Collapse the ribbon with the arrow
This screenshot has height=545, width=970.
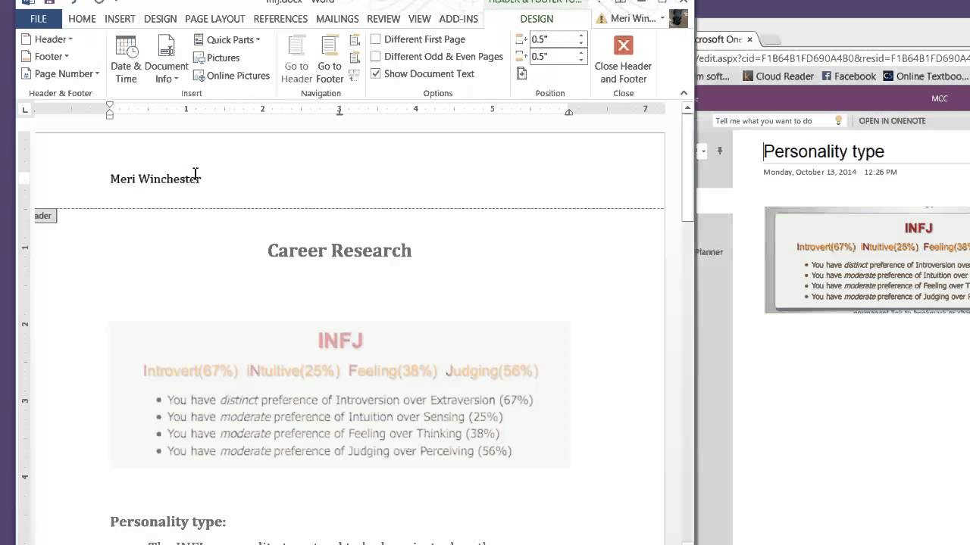tap(684, 93)
